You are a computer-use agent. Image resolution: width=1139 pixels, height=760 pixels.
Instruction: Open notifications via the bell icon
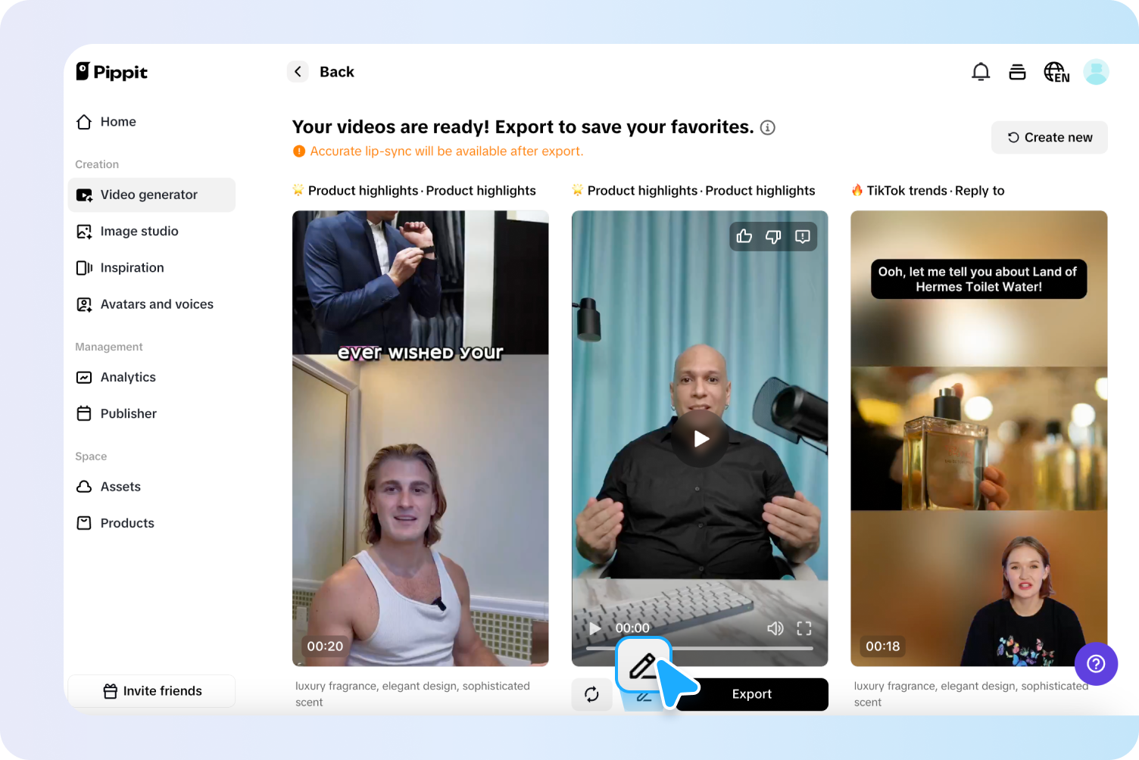981,71
